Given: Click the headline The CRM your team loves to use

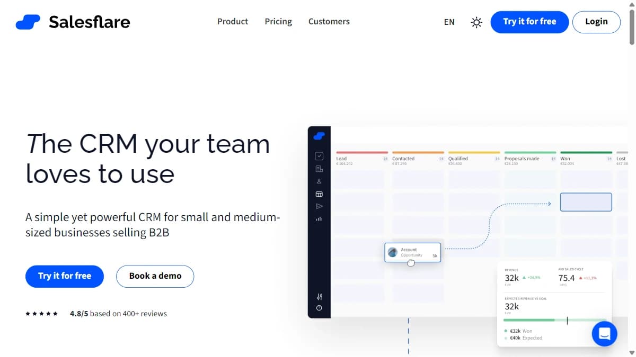Looking at the screenshot, I should [x=148, y=159].
